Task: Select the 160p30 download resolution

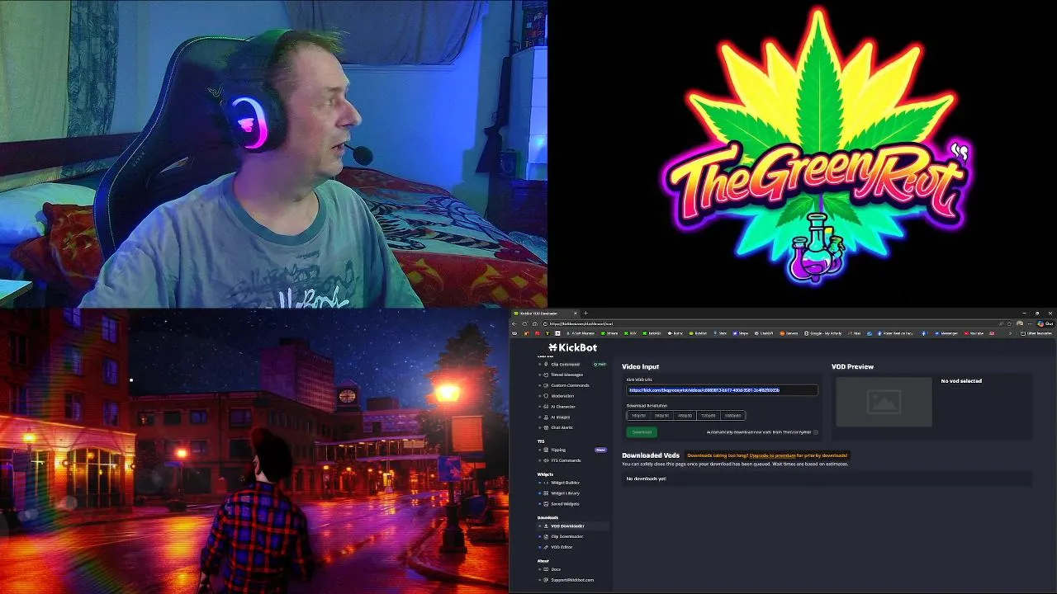Action: 639,416
